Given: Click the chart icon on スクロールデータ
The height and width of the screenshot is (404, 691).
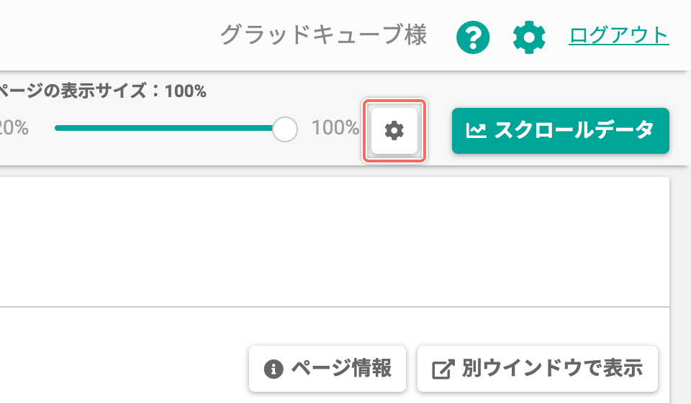Looking at the screenshot, I should tap(476, 131).
